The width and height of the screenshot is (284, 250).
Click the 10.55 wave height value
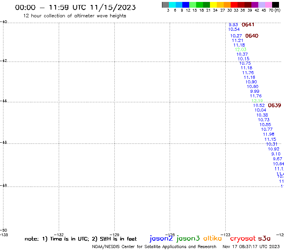pos(265,125)
